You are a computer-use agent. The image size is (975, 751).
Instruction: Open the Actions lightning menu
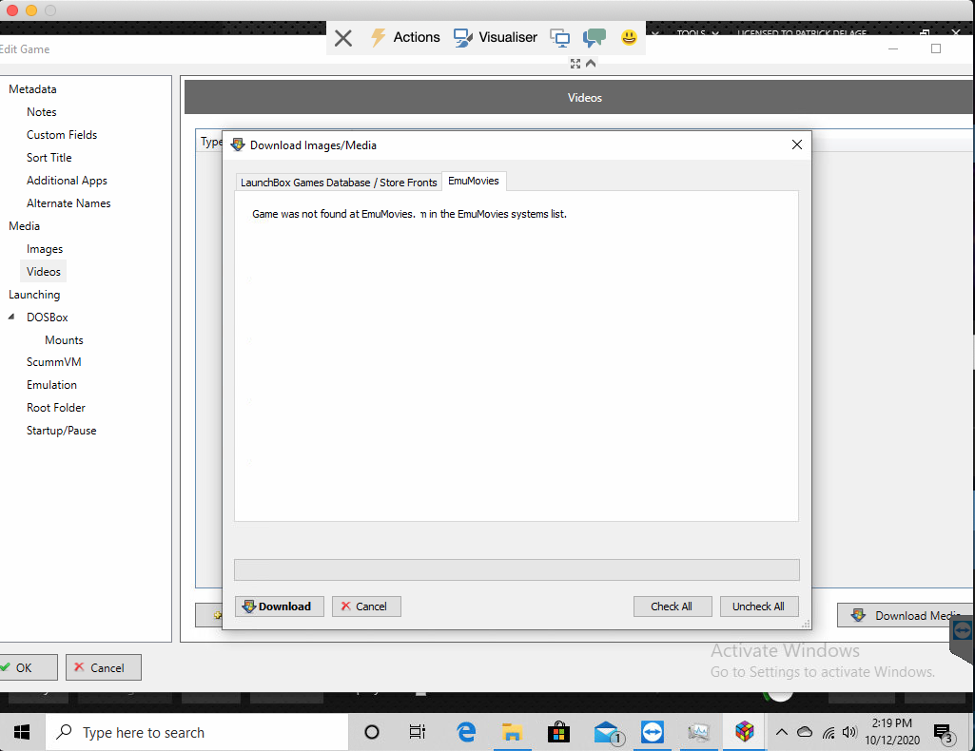(405, 37)
